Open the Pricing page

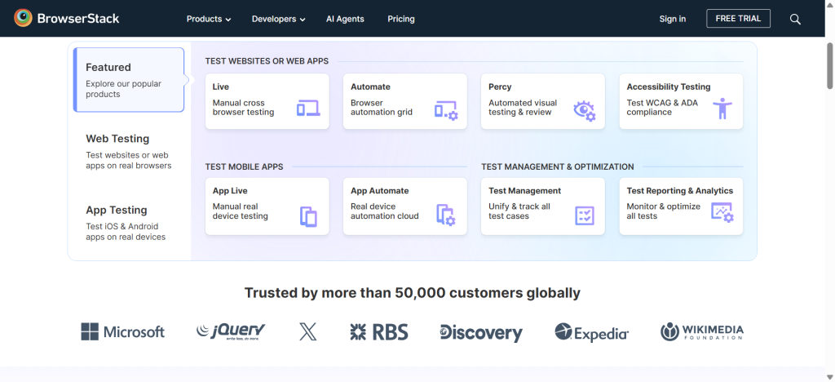pos(401,19)
